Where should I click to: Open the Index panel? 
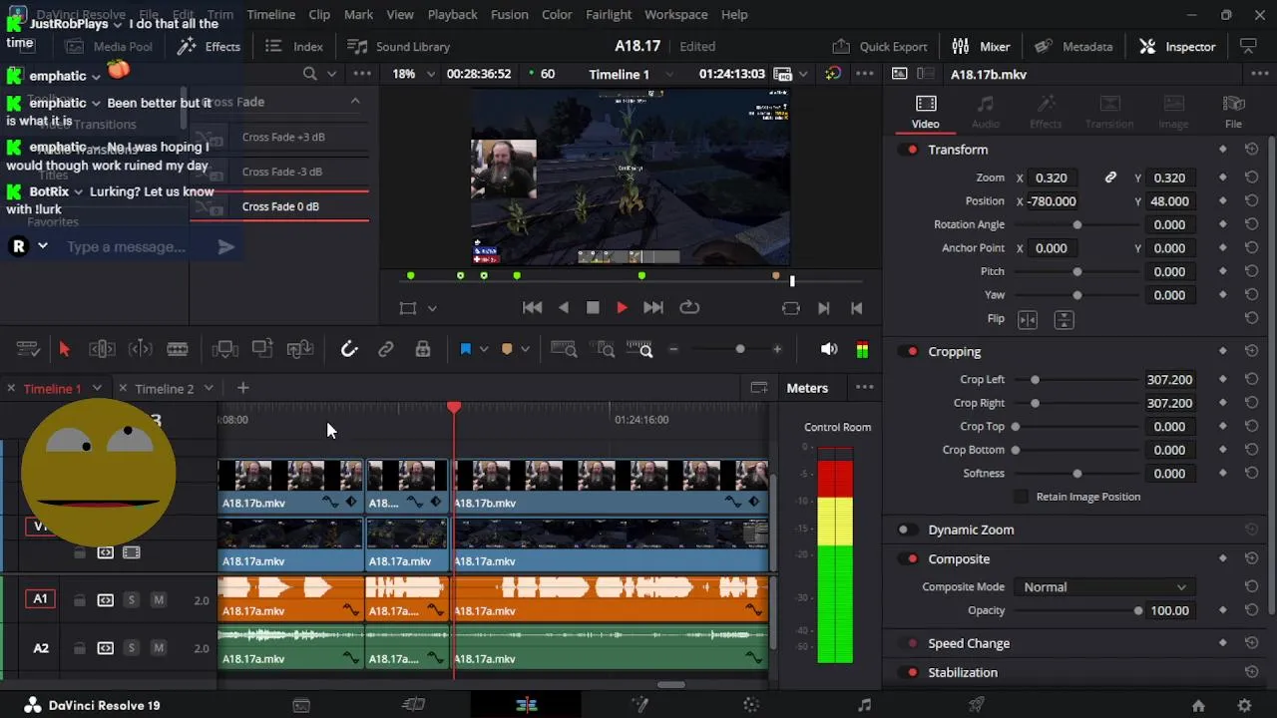[x=294, y=47]
